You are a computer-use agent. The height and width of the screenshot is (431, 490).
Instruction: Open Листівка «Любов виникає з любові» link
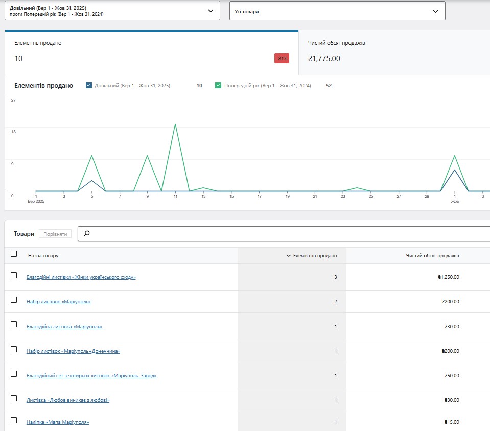[68, 400]
